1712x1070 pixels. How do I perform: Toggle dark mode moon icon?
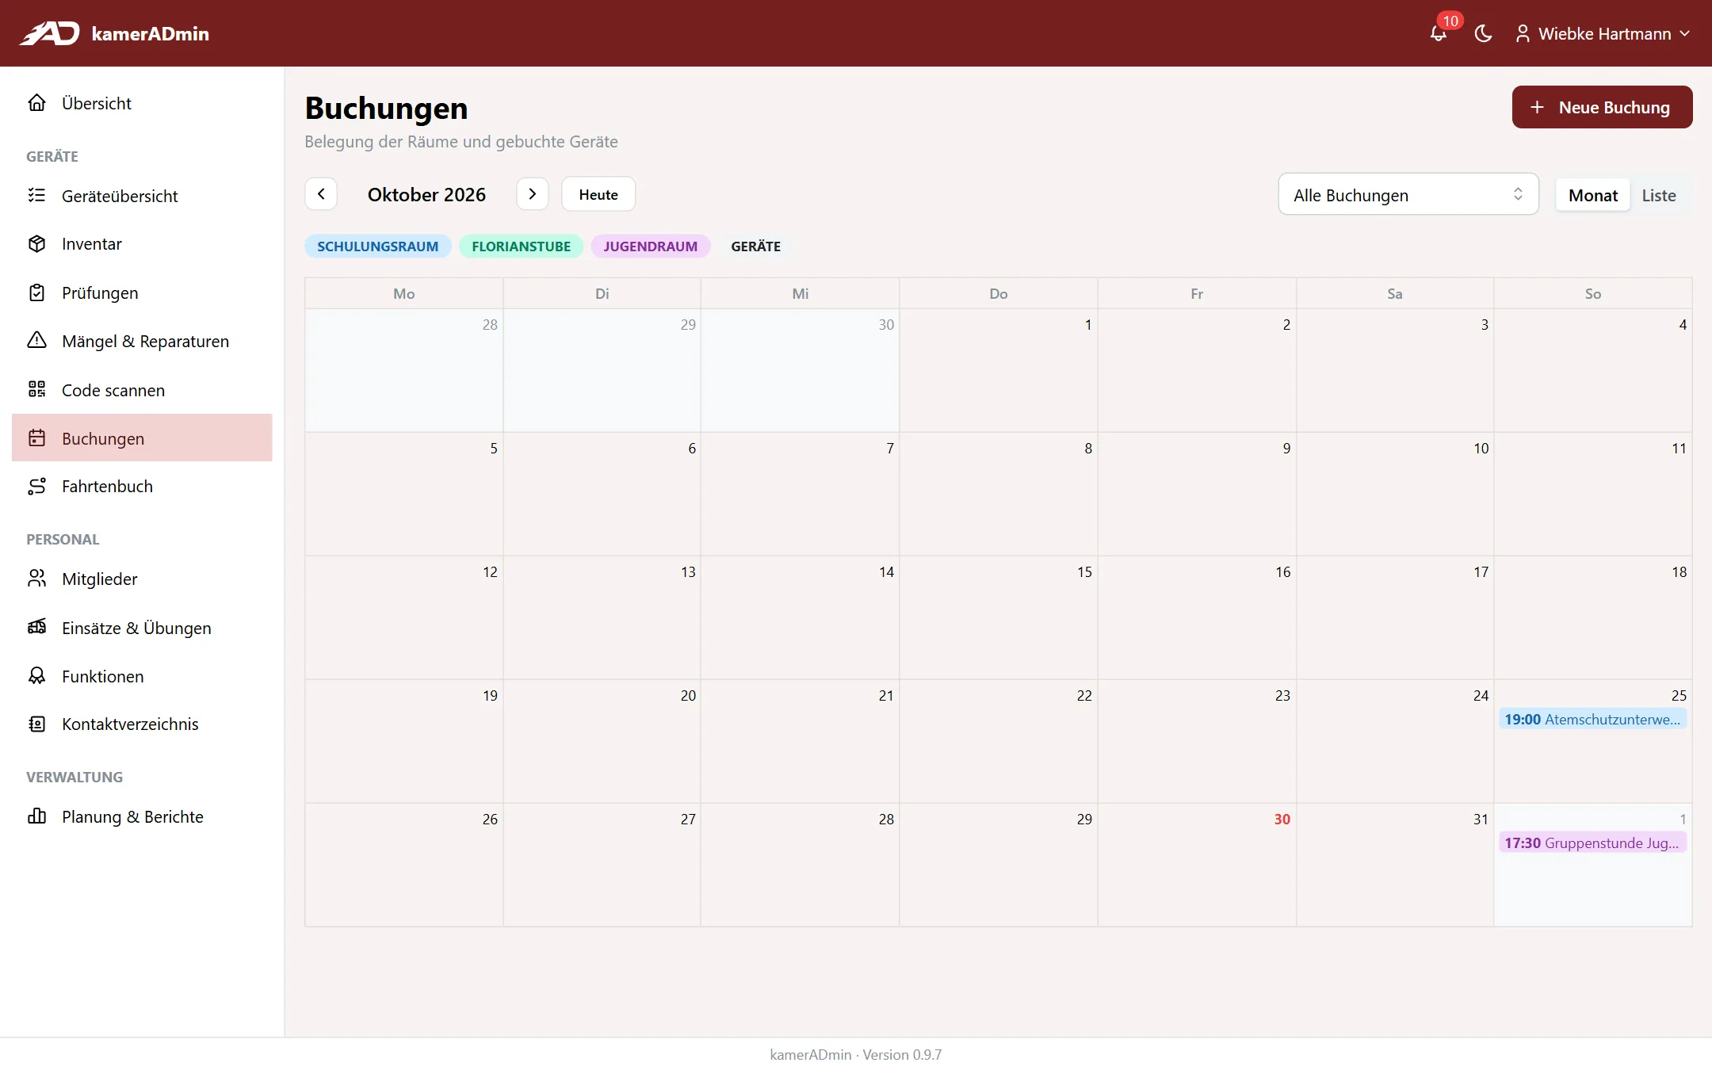[x=1483, y=33]
